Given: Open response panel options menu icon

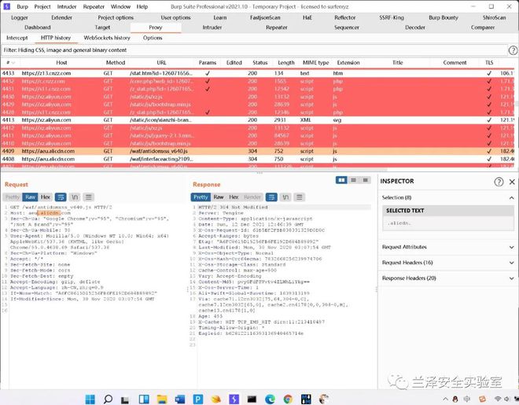Looking at the screenshot, I should (300, 197).
